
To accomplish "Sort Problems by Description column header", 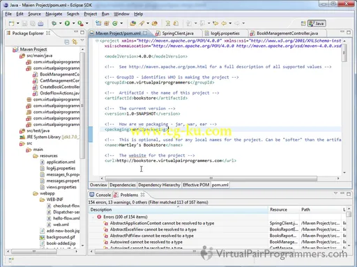I will coord(178,210).
